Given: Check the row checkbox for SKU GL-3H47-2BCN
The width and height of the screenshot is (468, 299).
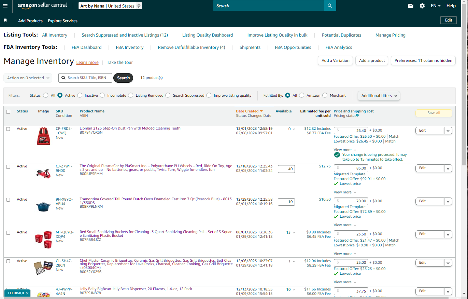Looking at the screenshot, I should pos(8,261).
